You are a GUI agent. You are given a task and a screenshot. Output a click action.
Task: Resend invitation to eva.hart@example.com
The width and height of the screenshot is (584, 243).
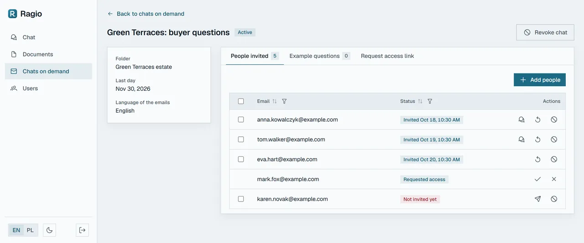tap(538, 160)
